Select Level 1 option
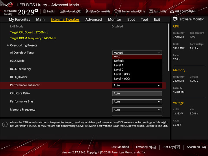The image size is (208, 156). [x=137, y=65]
